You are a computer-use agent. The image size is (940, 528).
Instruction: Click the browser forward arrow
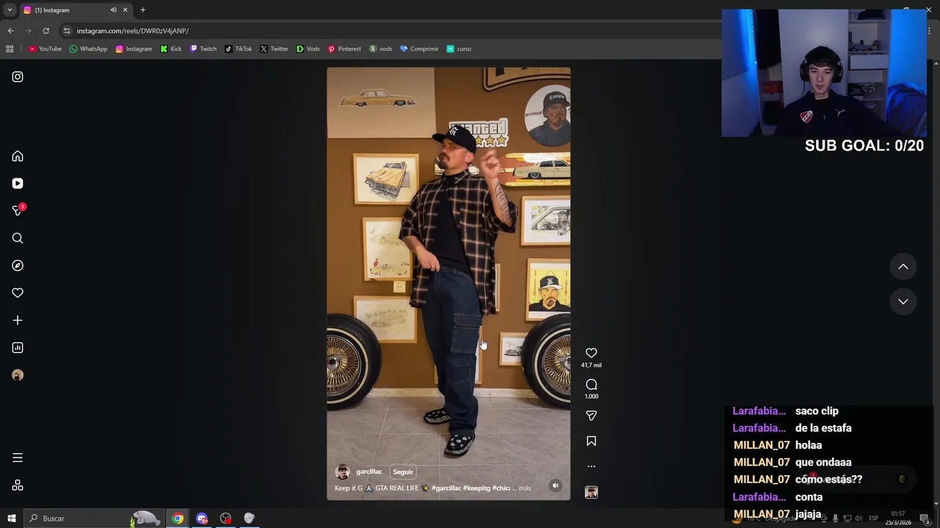tap(28, 31)
